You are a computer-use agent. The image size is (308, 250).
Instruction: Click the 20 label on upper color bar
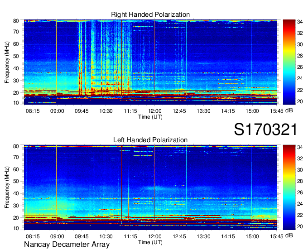[x=300, y=101]
